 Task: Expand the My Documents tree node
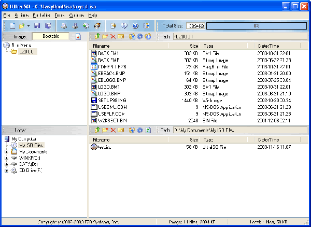(7, 152)
